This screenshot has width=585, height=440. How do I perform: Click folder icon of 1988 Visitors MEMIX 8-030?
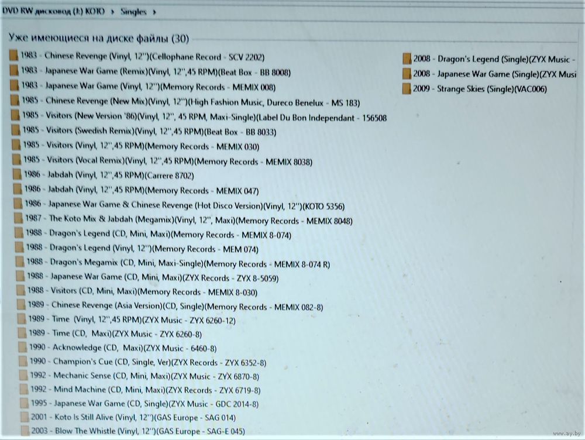[20, 290]
